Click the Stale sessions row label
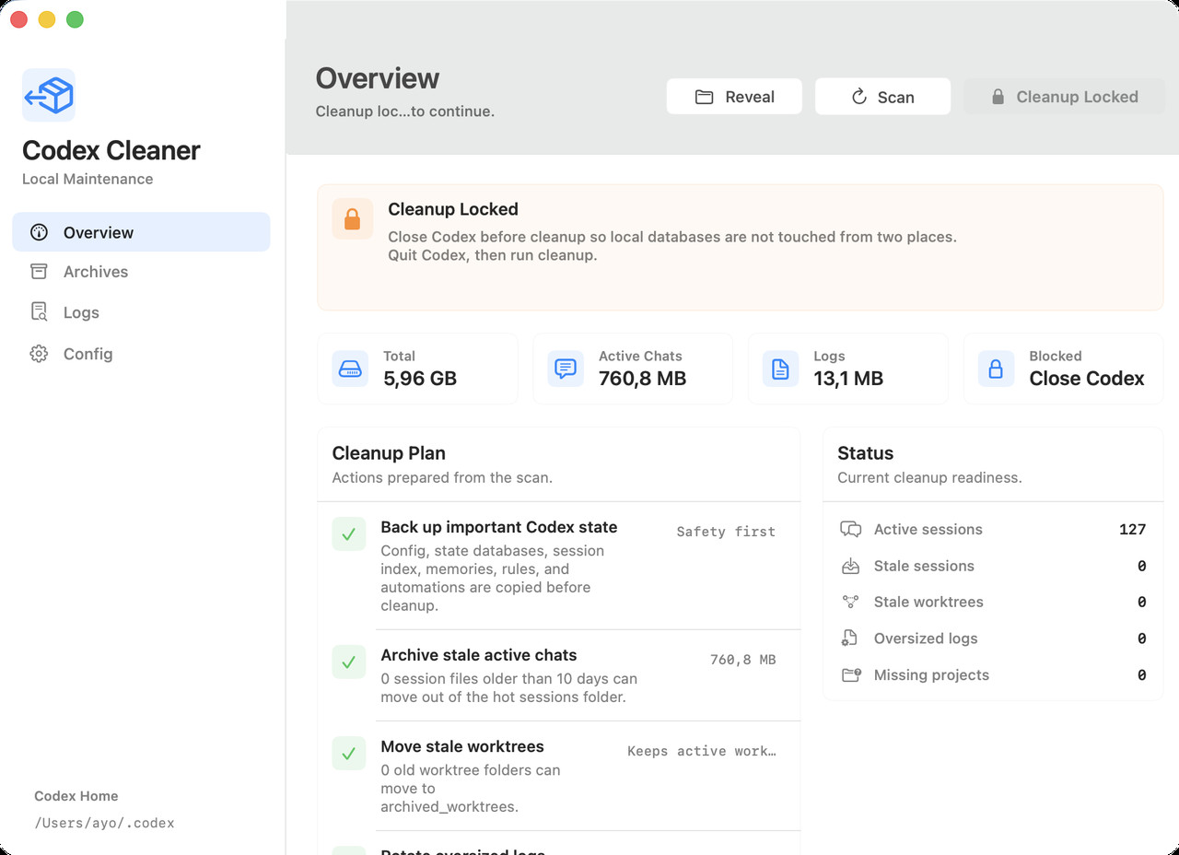This screenshot has width=1179, height=855. point(924,566)
